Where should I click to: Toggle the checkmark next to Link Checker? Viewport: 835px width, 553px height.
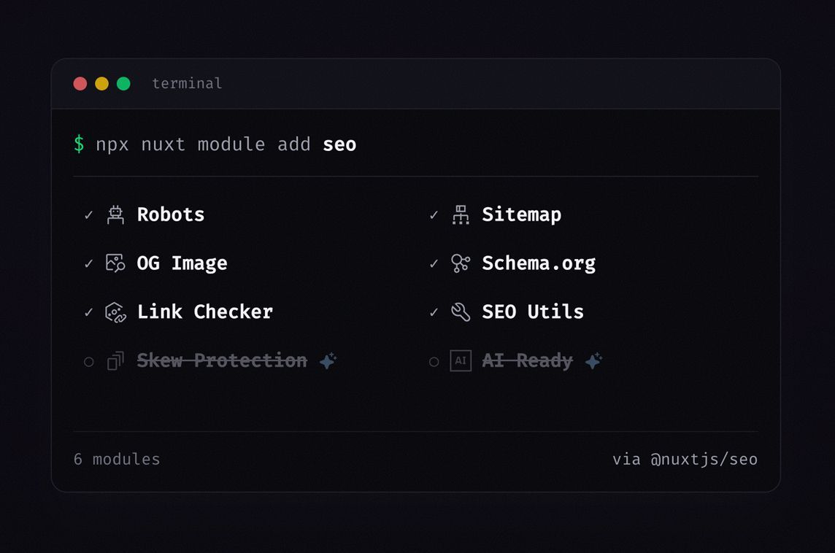(x=88, y=312)
